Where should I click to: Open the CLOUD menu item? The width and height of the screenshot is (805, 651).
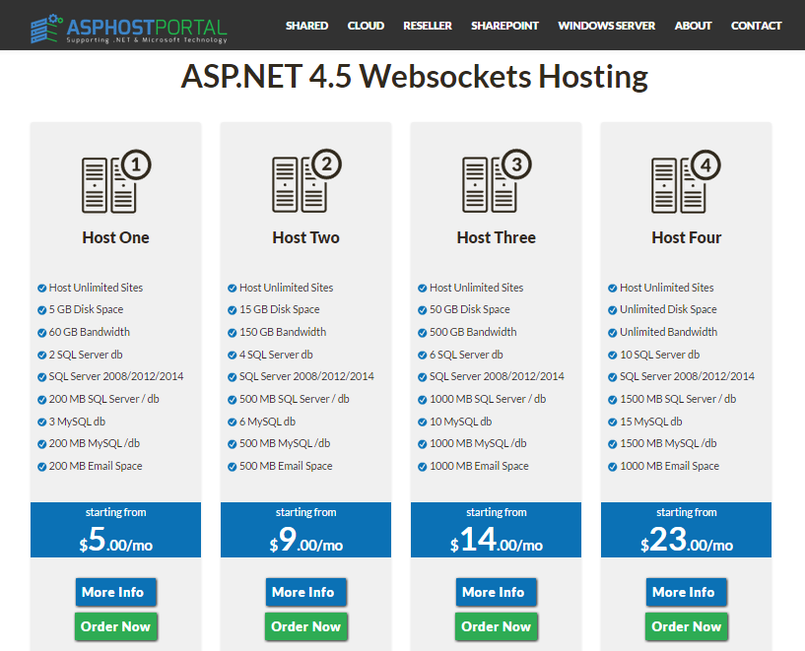coord(366,26)
